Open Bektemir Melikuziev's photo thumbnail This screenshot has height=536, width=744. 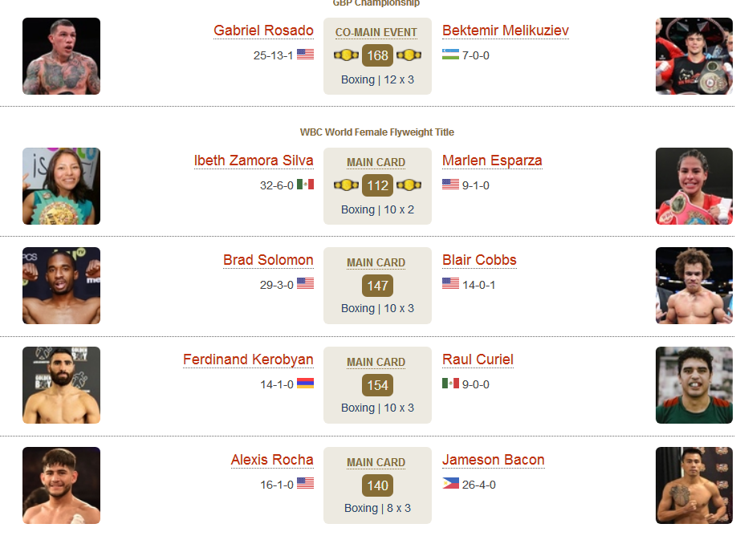tap(694, 56)
